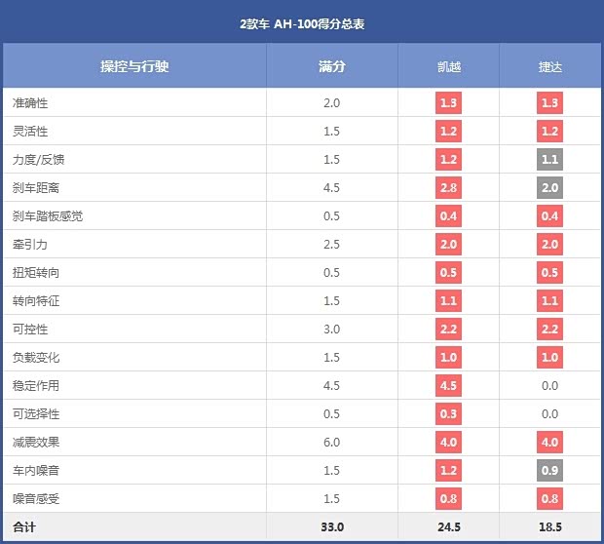This screenshot has width=604, height=544.
Task: Click the 力度/反馈 row label
Action: pos(39,159)
